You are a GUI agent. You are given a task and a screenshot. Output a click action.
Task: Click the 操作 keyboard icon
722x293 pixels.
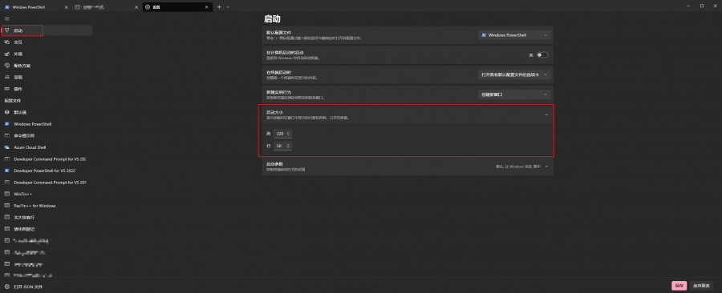7,89
